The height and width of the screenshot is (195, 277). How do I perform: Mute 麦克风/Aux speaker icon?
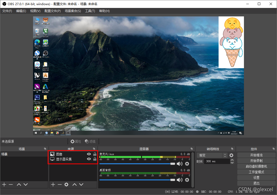pyautogui.click(x=179, y=164)
